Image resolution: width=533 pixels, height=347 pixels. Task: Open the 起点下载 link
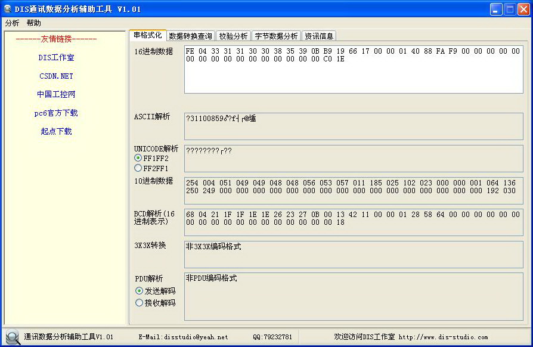[56, 131]
